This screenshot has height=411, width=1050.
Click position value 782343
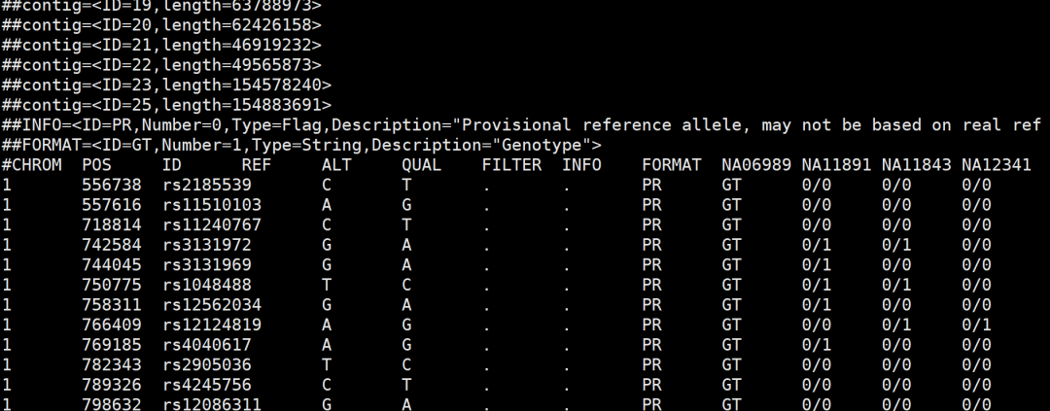(112, 363)
